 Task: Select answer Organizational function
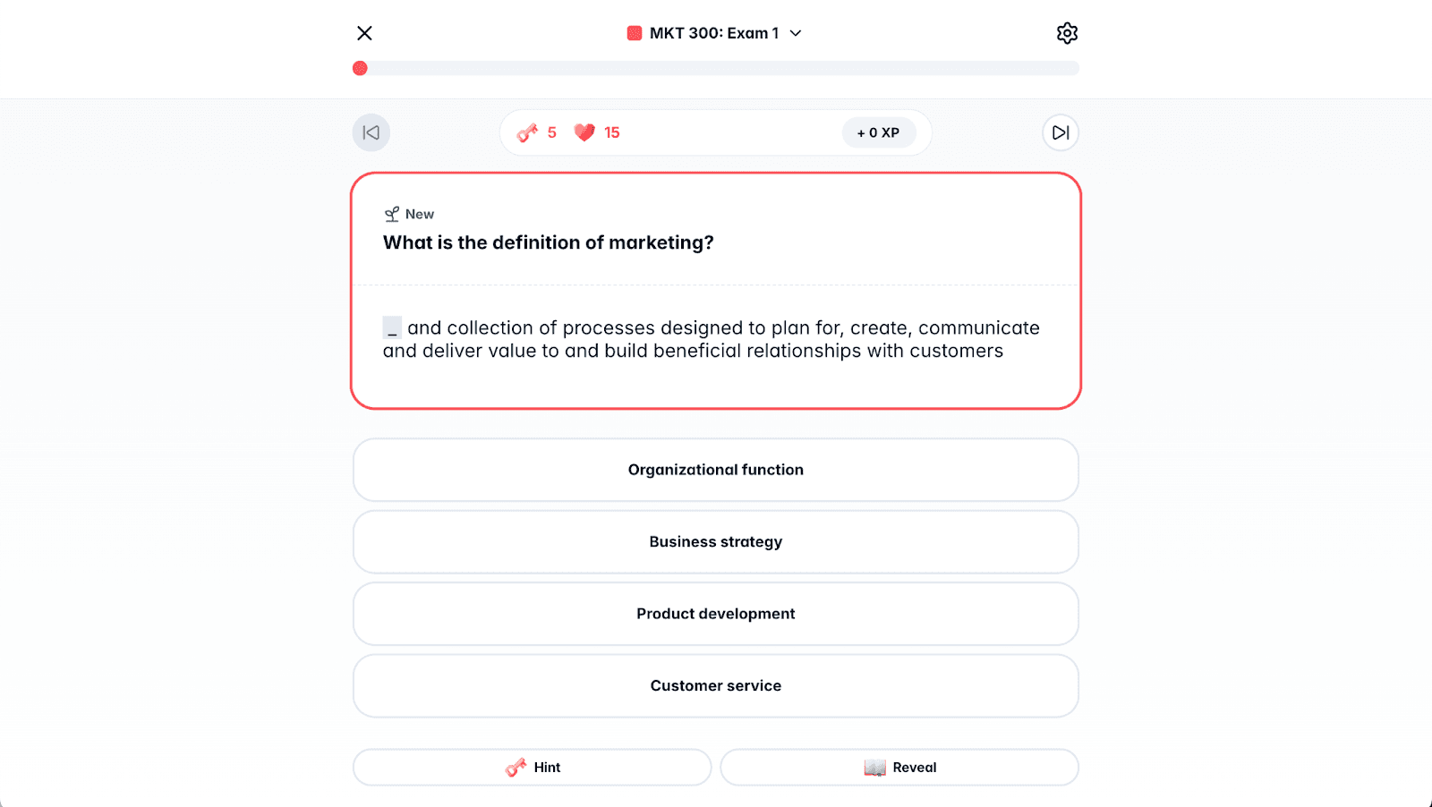pos(716,470)
